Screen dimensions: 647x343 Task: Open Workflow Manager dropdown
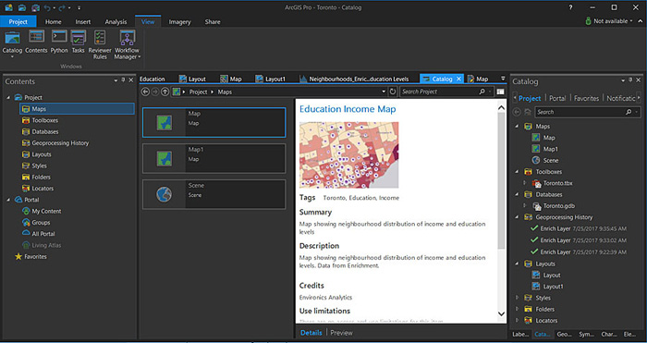click(128, 44)
